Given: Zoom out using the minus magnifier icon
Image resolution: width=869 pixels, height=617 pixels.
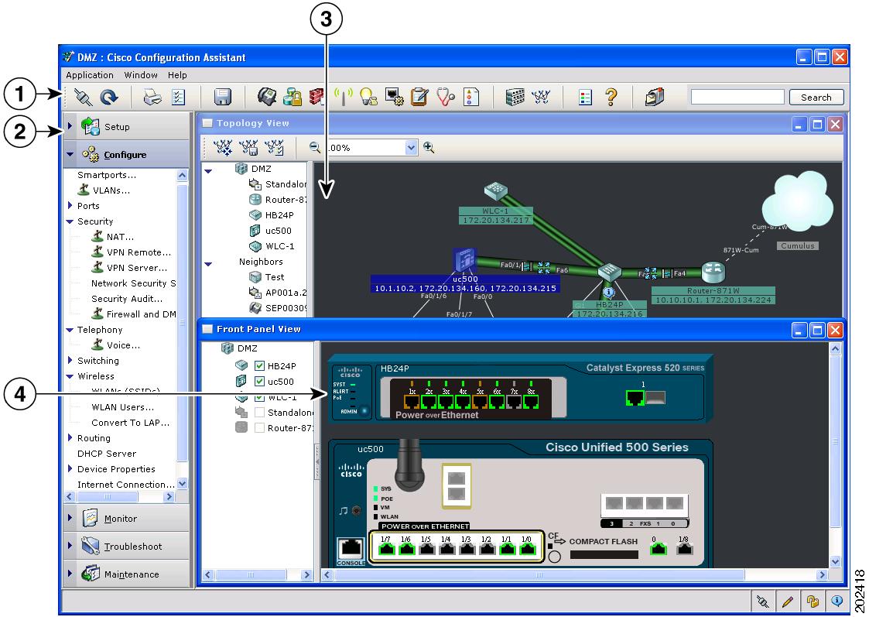Looking at the screenshot, I should [315, 147].
